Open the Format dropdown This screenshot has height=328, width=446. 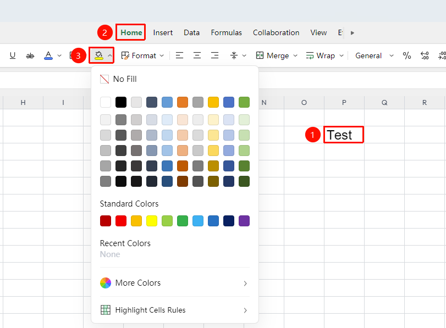142,55
